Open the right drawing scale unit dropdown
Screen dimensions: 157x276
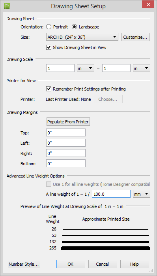(142, 68)
